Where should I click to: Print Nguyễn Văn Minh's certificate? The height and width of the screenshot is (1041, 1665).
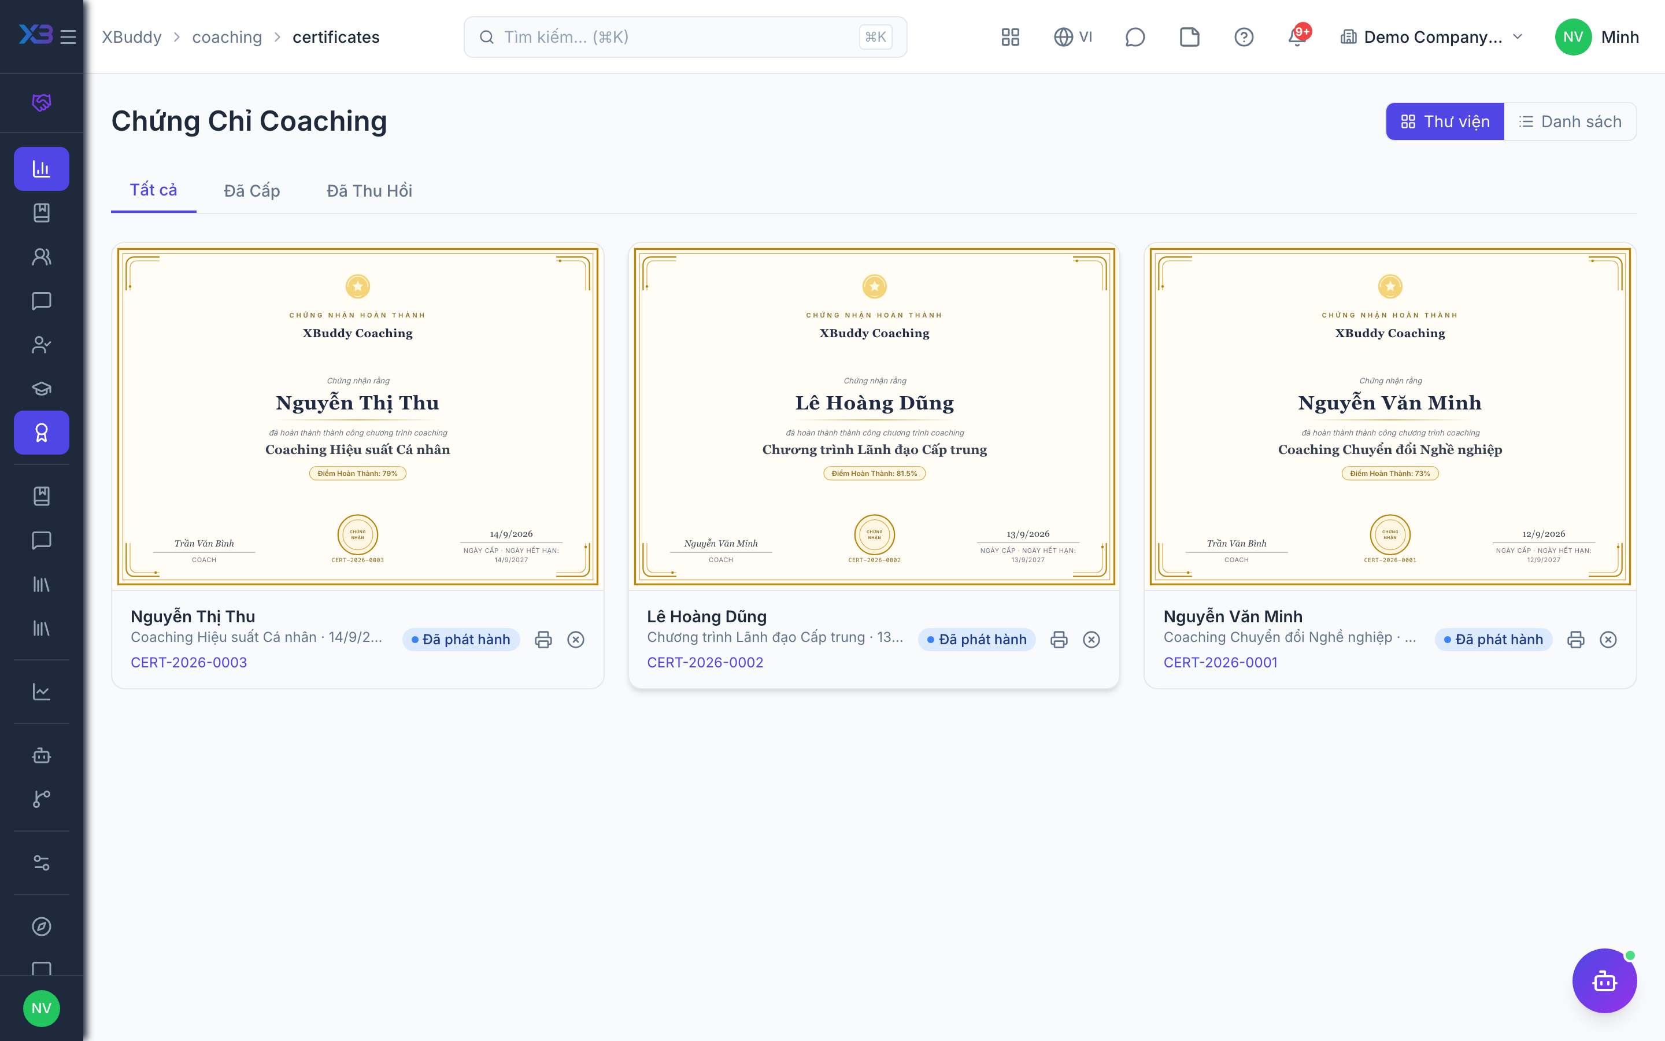click(x=1575, y=640)
